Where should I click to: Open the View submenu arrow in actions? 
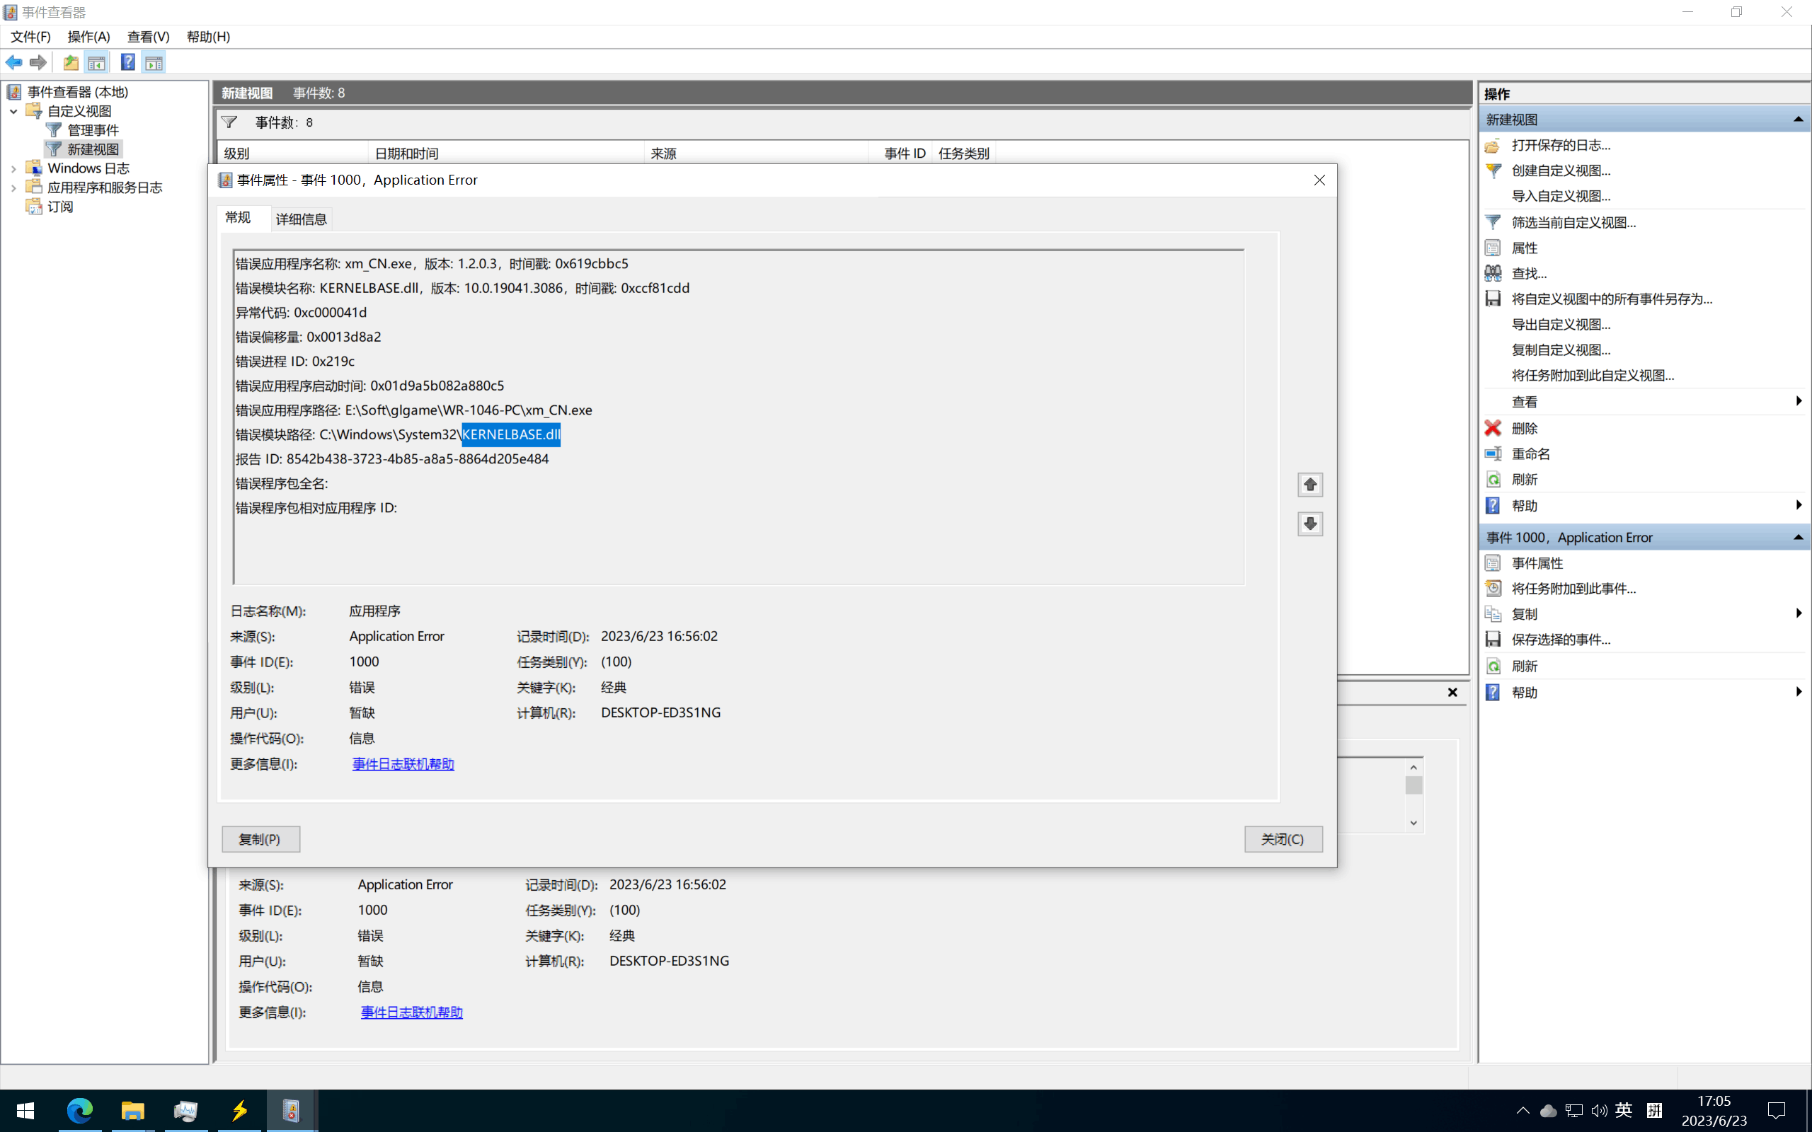pyautogui.click(x=1798, y=401)
